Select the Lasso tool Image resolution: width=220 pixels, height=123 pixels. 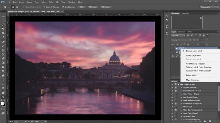(x=3, y=25)
